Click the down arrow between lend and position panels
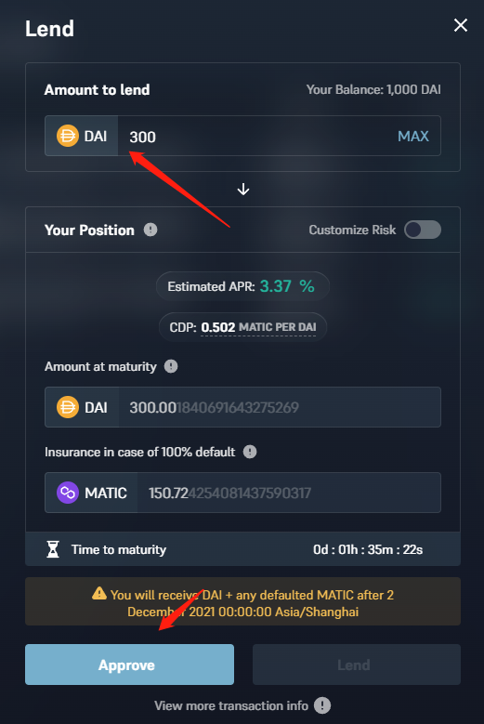This screenshot has width=484, height=724. (x=243, y=190)
